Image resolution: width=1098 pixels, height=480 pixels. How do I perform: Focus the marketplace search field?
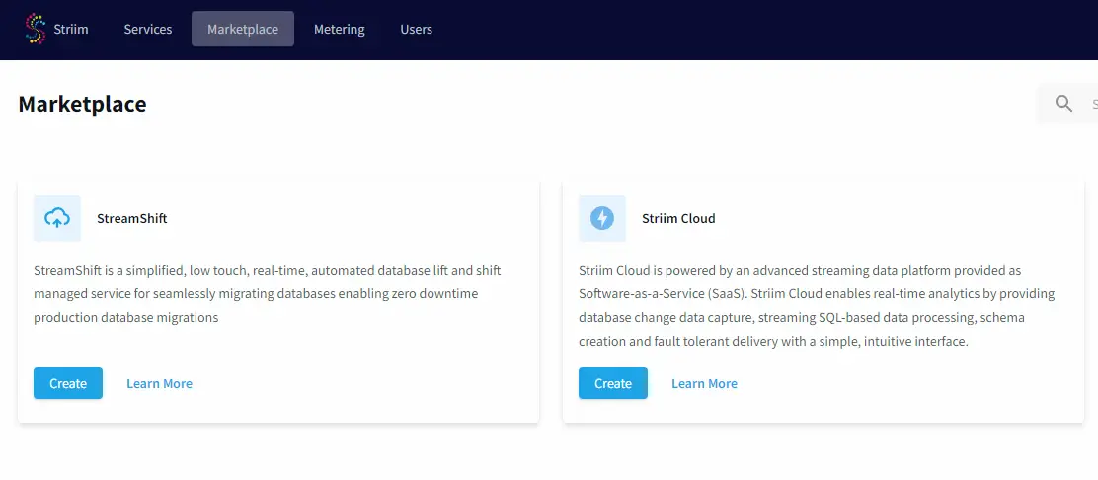pyautogui.click(x=1066, y=104)
